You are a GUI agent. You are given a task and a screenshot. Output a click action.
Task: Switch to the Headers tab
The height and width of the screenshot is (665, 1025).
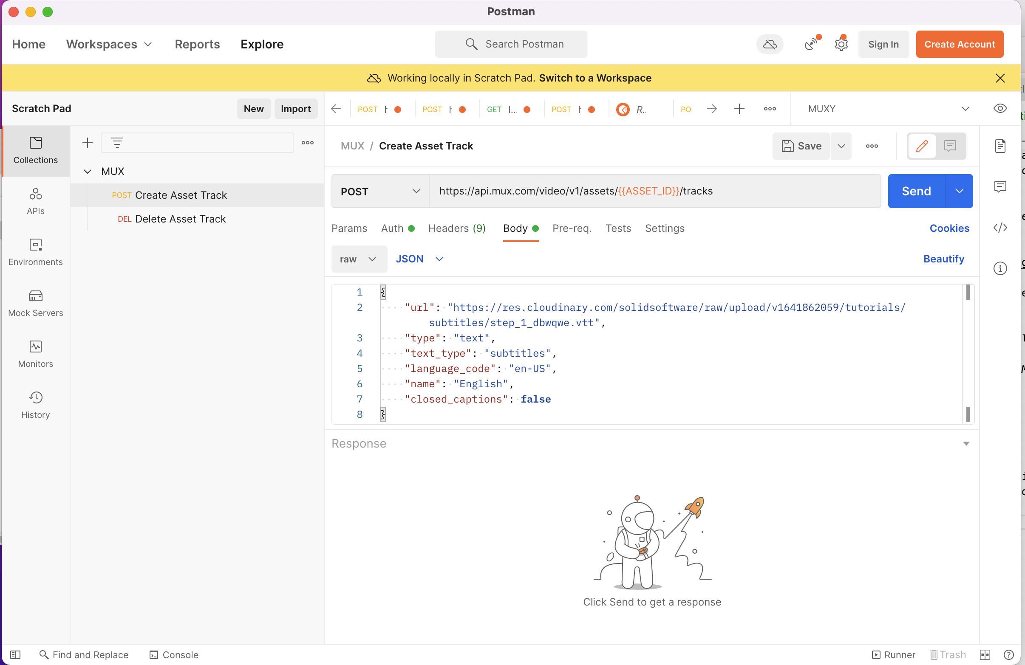tap(457, 228)
